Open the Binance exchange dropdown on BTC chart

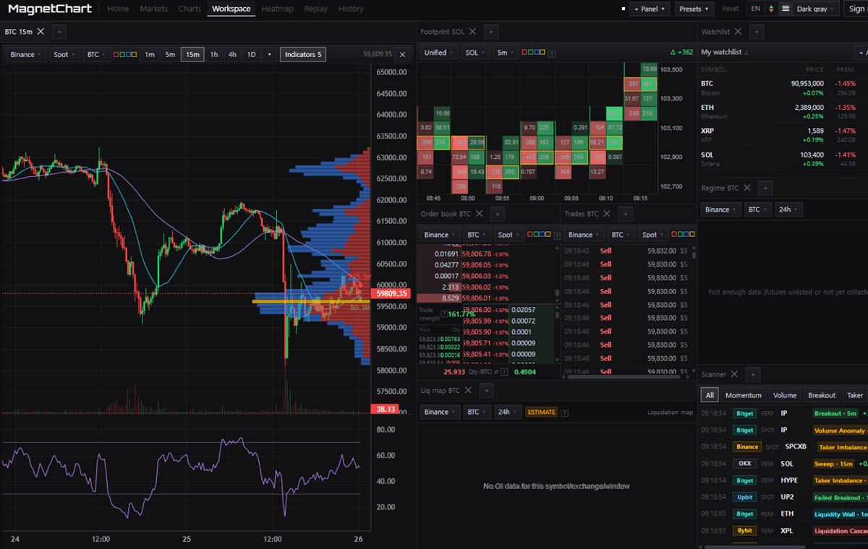click(x=26, y=54)
